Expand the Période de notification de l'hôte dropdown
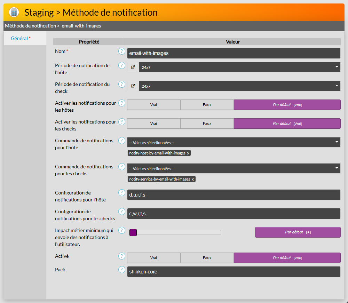 click(239, 67)
